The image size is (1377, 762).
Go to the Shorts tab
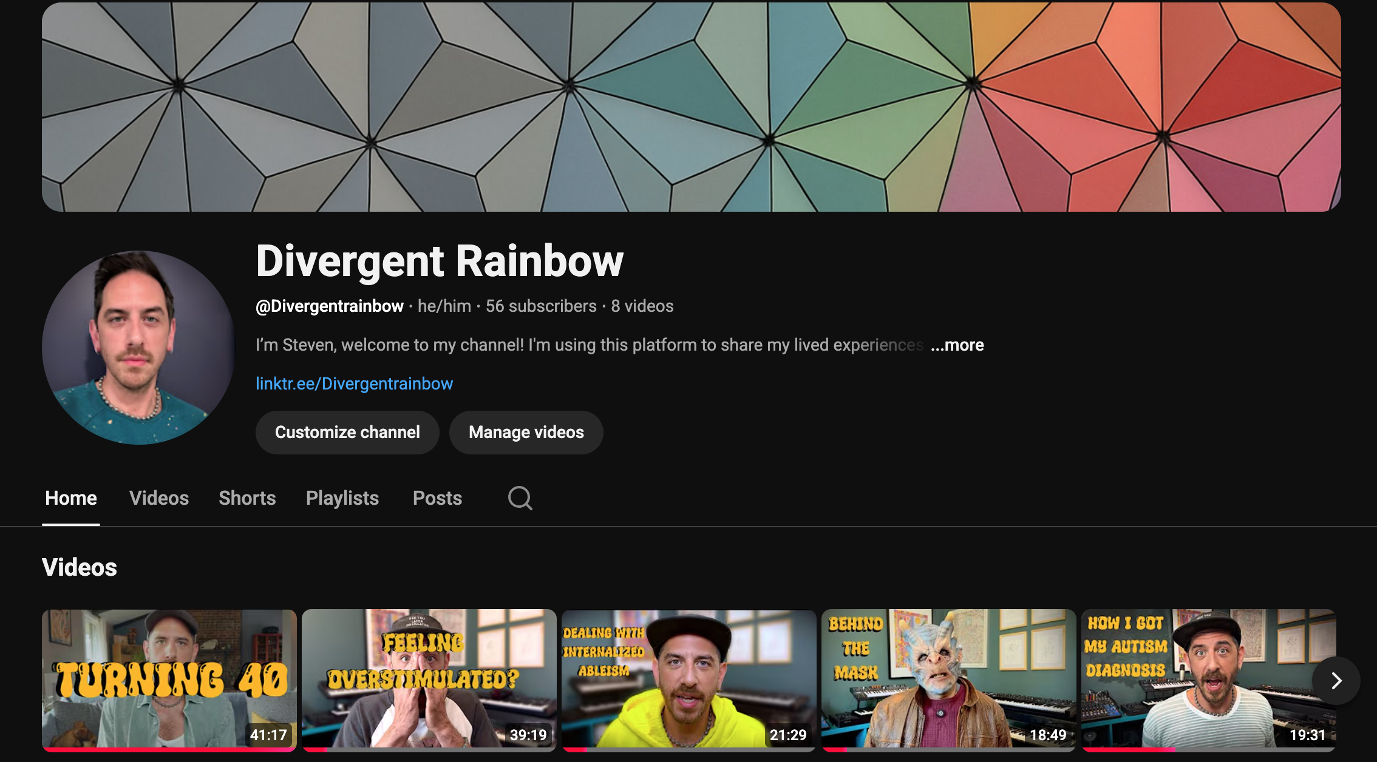click(247, 498)
